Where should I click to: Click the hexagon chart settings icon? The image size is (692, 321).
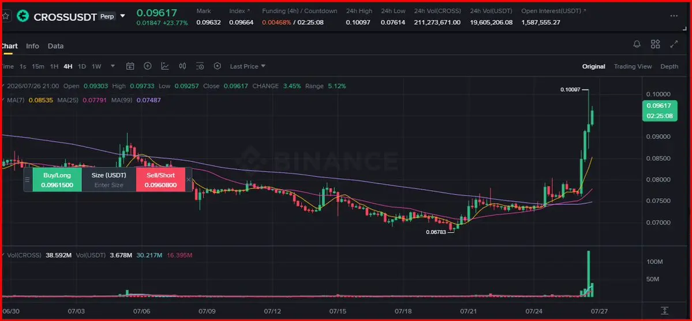pyautogui.click(x=217, y=66)
